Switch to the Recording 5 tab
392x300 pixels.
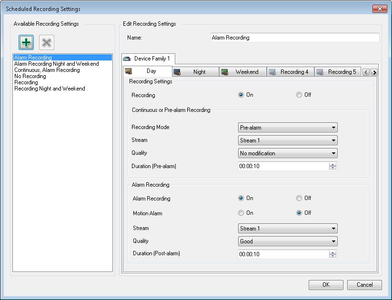338,72
